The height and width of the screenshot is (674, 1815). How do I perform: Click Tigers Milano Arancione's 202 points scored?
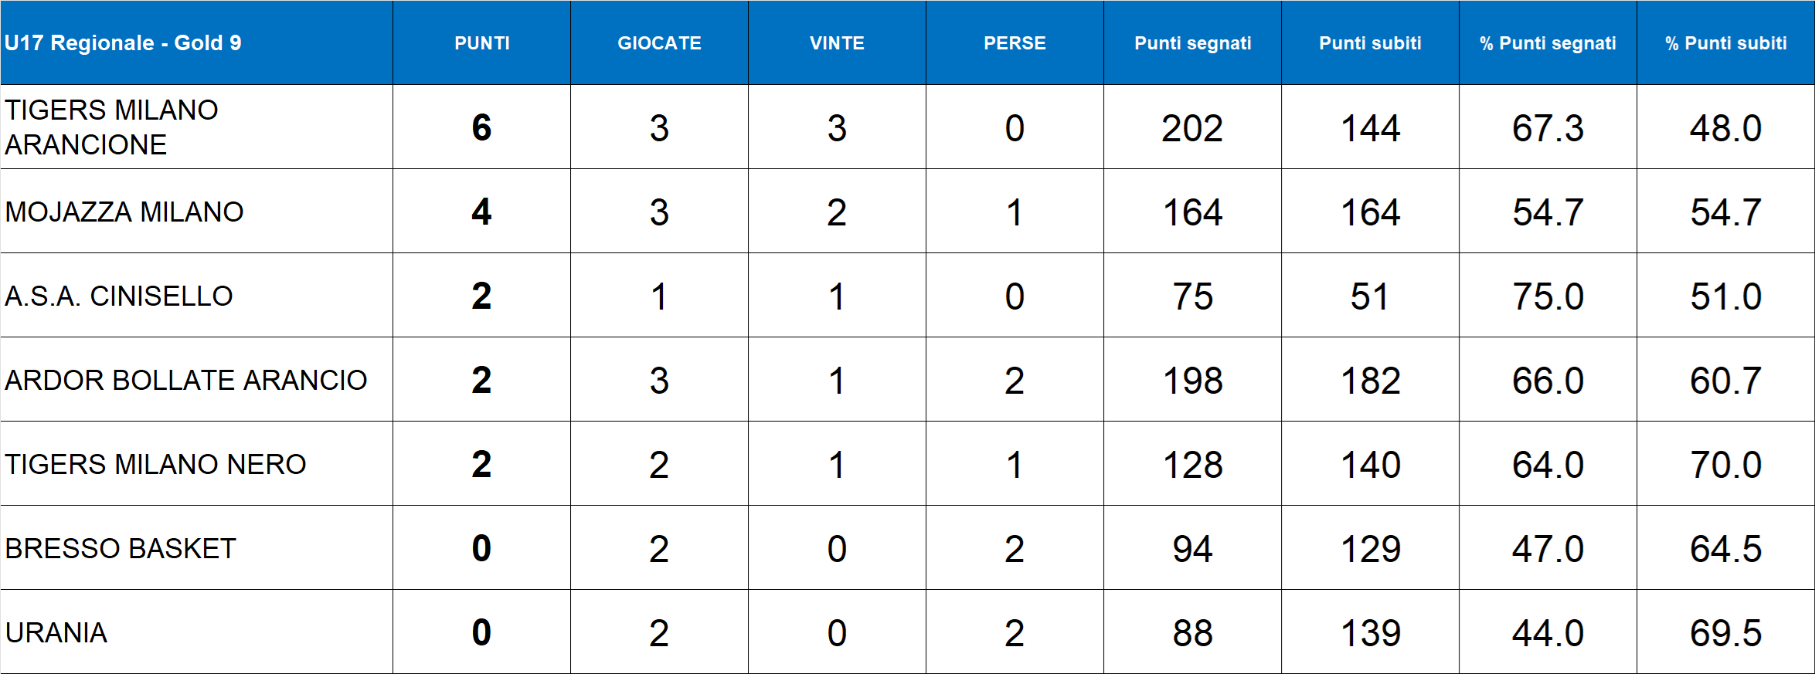click(x=1192, y=128)
